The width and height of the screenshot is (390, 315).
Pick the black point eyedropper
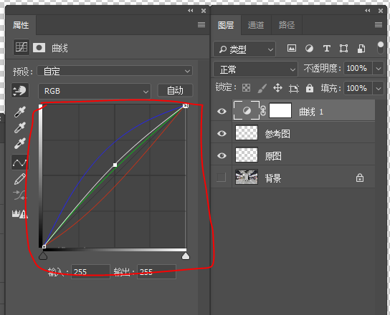click(x=20, y=112)
